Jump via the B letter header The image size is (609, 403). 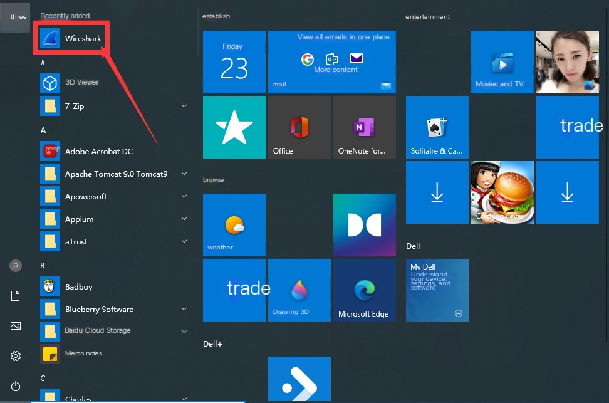[x=43, y=265]
